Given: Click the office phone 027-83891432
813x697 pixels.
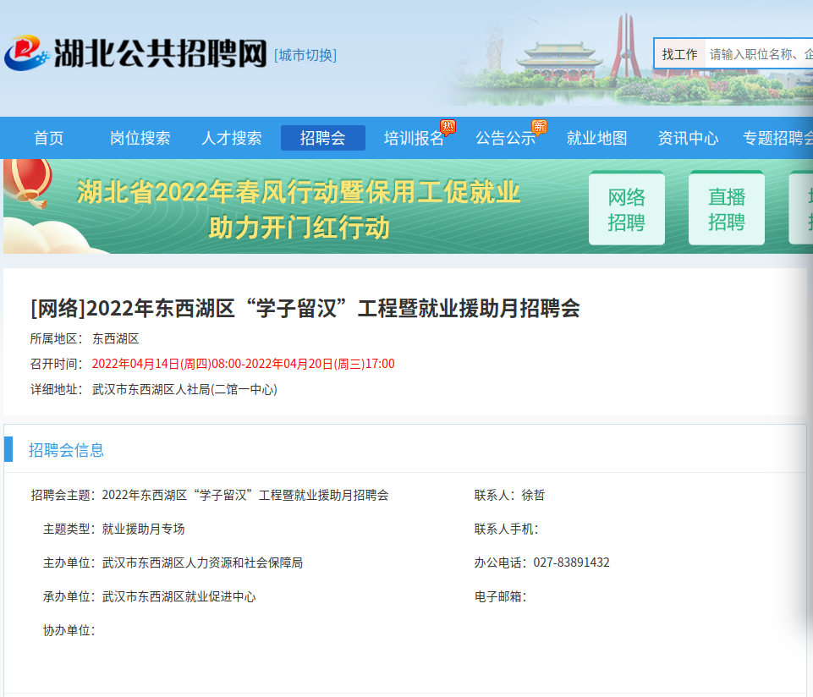Looking at the screenshot, I should point(571,563).
